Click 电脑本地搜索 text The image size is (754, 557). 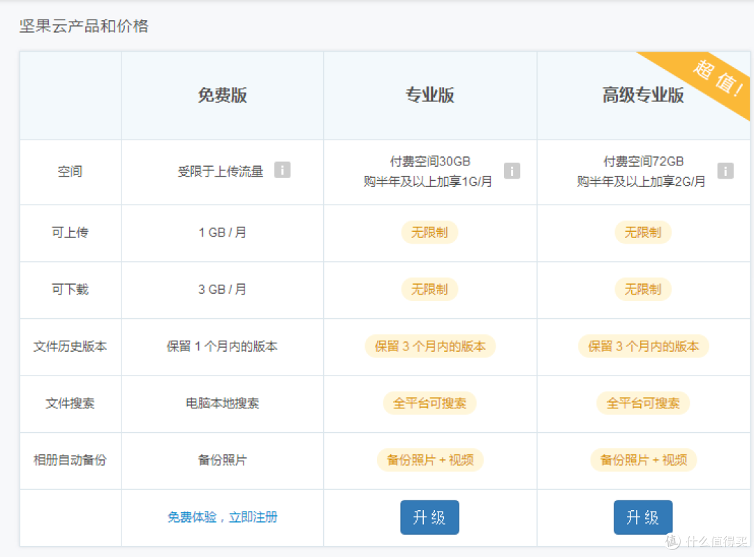tap(222, 403)
